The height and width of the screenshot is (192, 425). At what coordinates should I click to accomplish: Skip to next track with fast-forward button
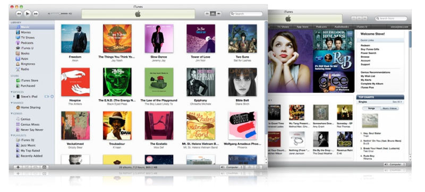(36, 13)
